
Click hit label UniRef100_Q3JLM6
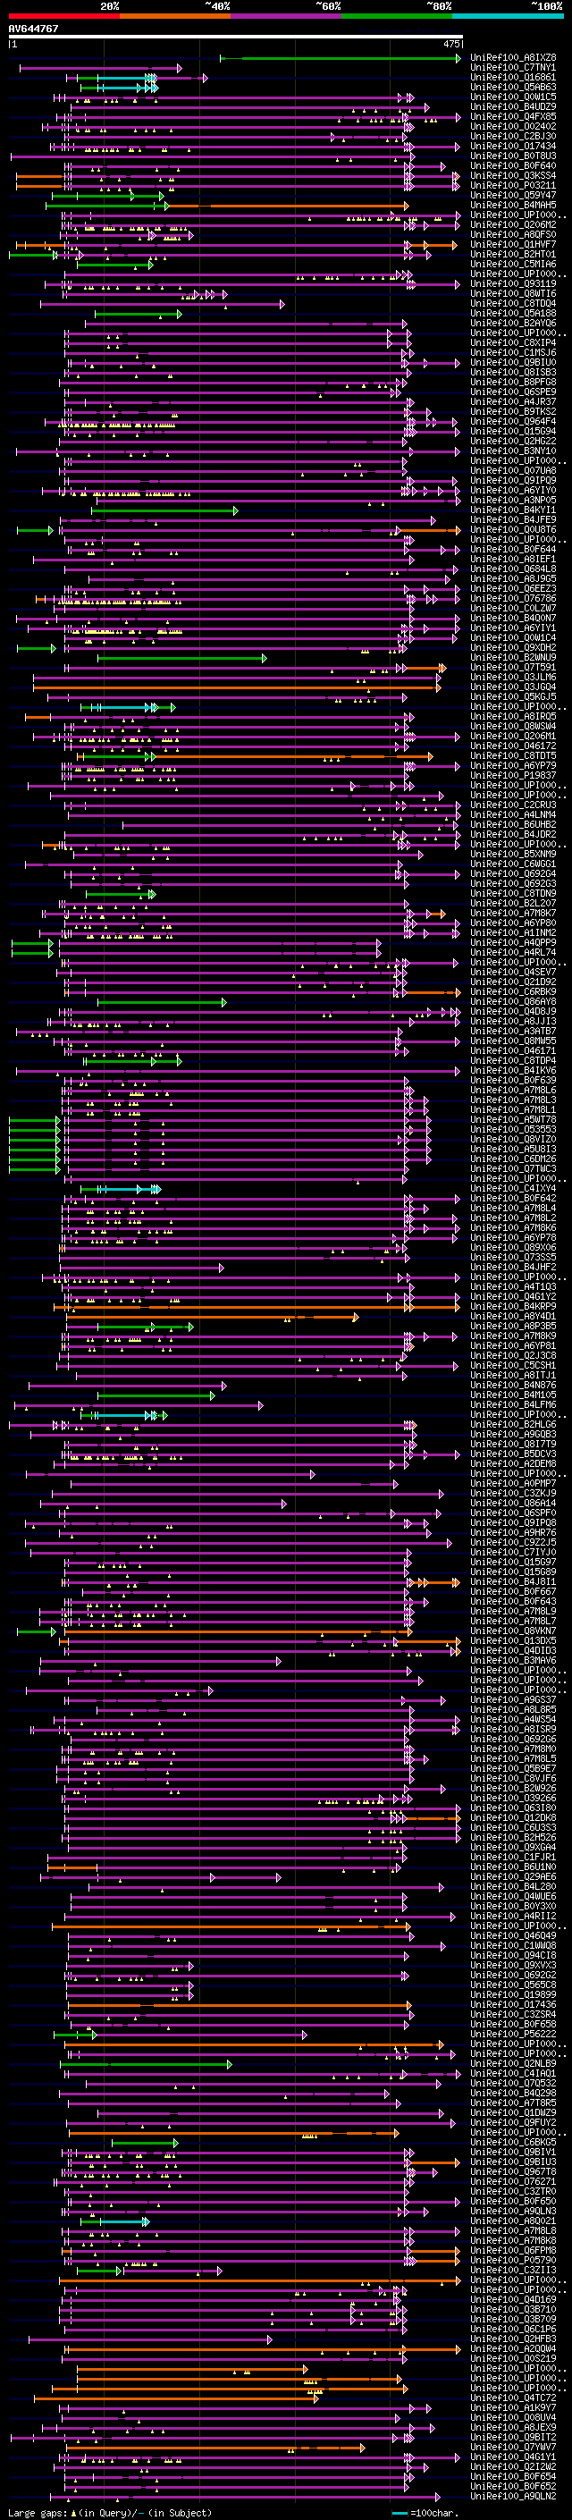pos(513,677)
